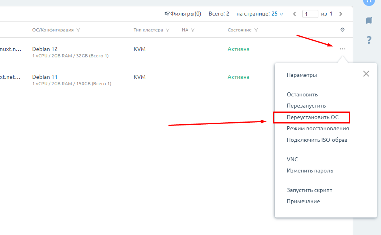Open the Состояние column filter

256,30
